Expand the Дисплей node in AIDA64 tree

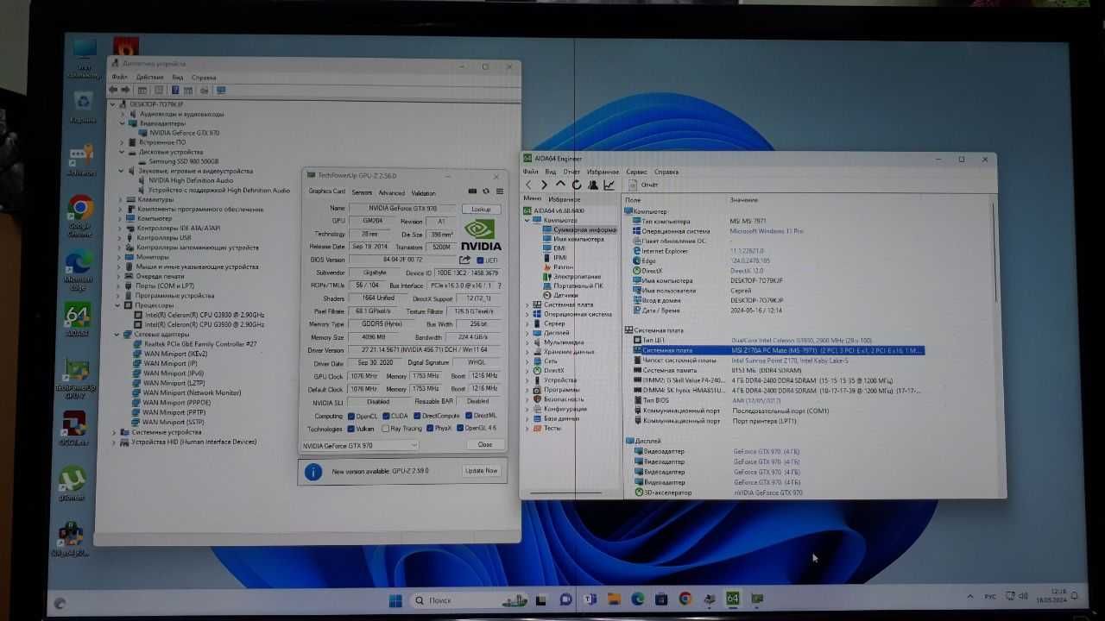click(527, 333)
